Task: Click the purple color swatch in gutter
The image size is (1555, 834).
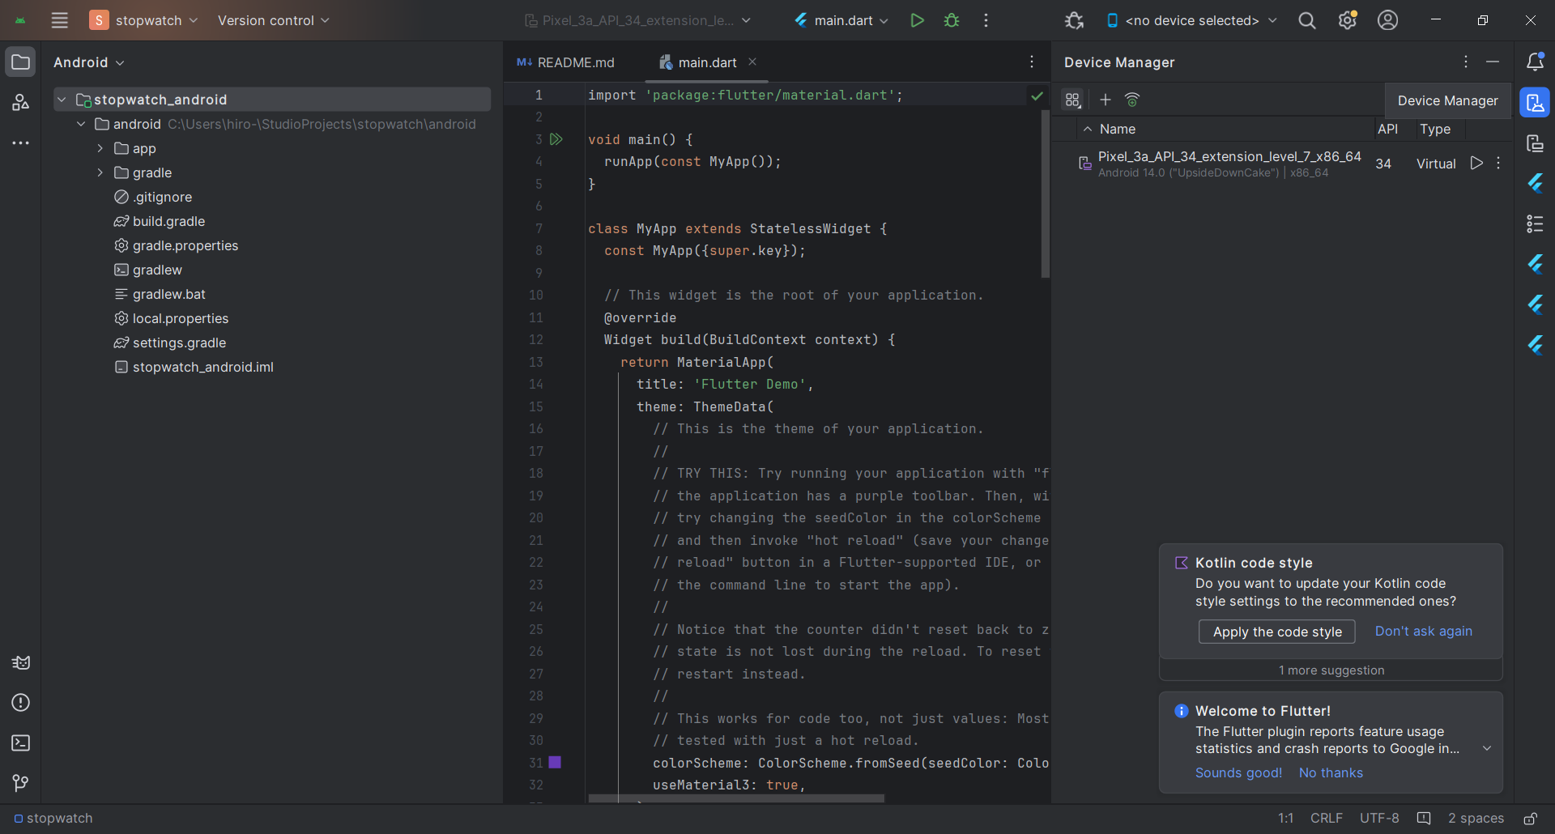Action: coord(555,763)
